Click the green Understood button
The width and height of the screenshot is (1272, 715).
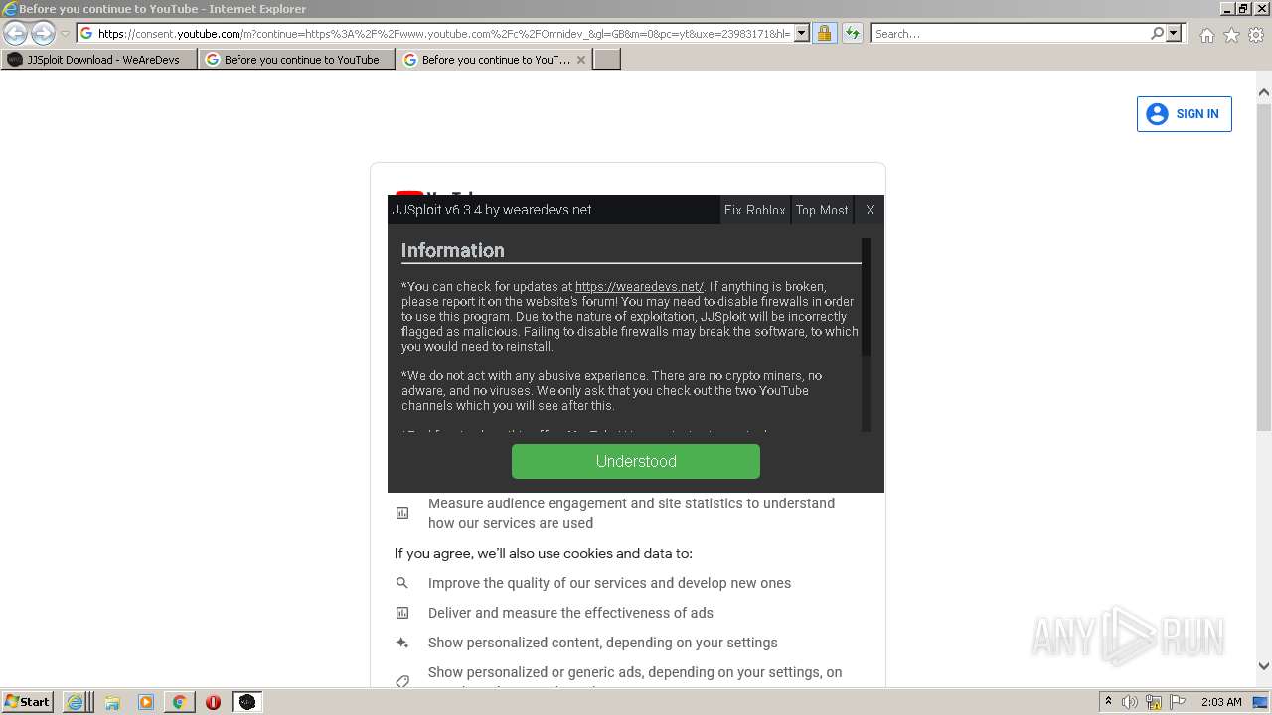point(636,461)
